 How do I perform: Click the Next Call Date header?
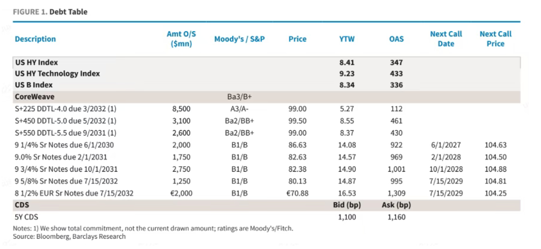tap(446, 39)
